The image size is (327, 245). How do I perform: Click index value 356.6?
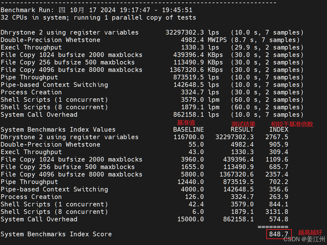click(x=279, y=189)
